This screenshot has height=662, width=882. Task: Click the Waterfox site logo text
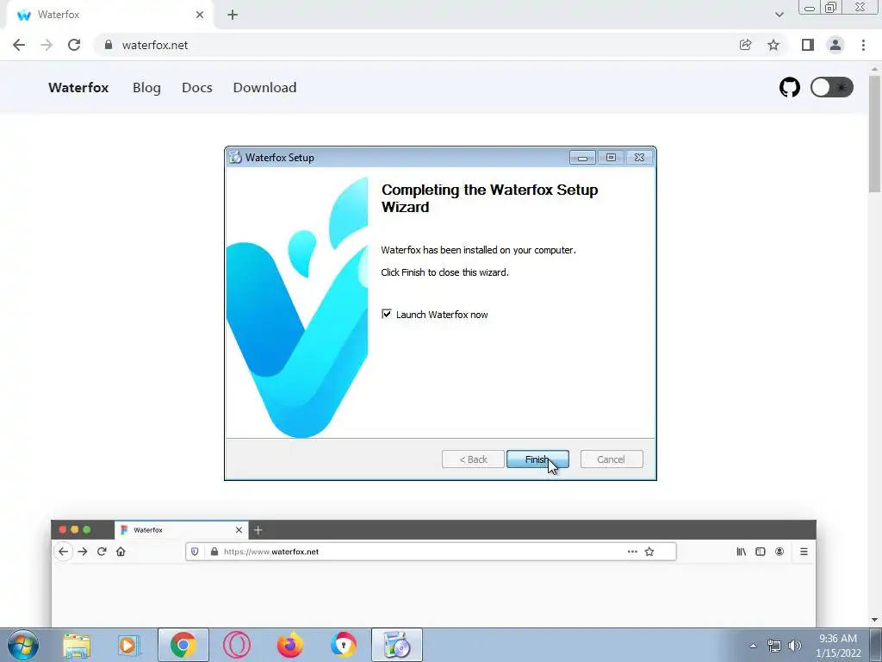click(78, 88)
